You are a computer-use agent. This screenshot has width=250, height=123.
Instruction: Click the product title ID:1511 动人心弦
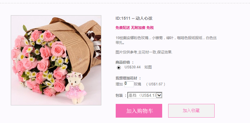click(134, 19)
